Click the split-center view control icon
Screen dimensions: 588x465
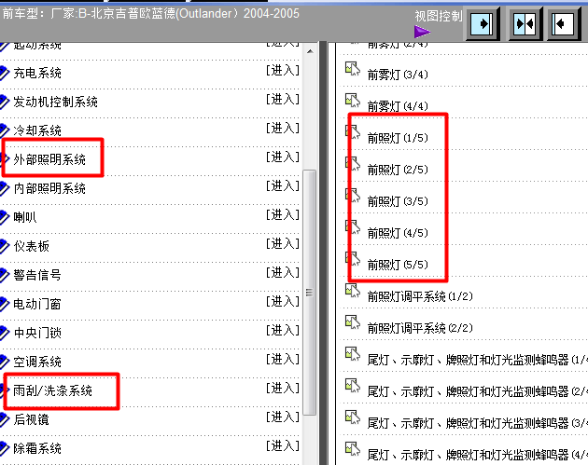(x=525, y=24)
